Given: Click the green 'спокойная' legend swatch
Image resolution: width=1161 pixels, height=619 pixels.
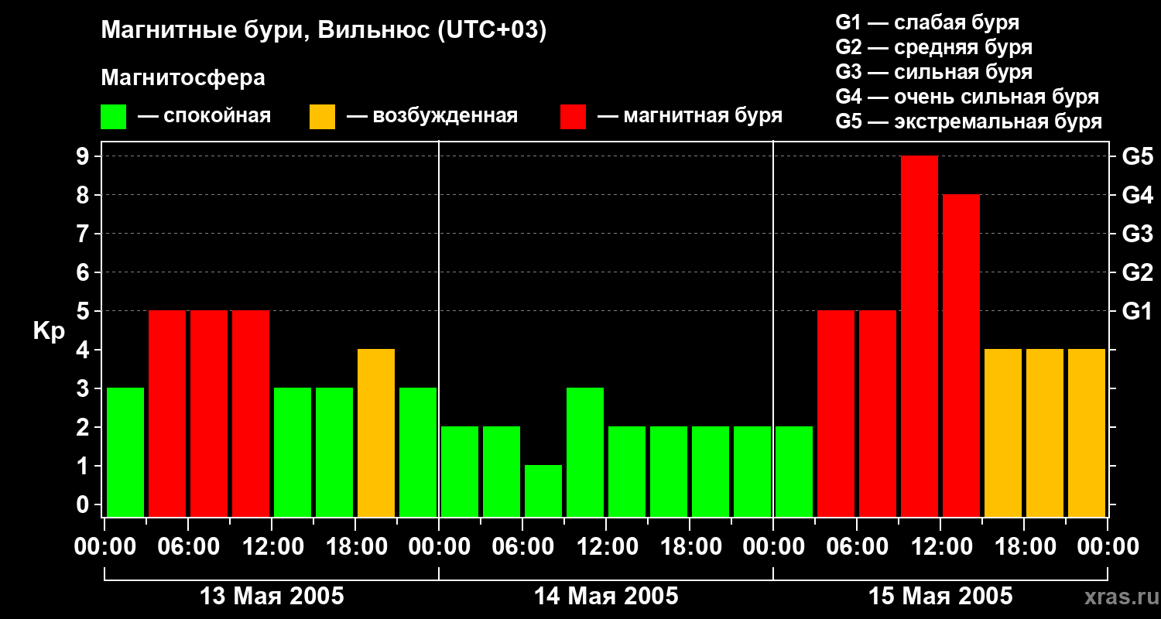Looking at the screenshot, I should (113, 117).
